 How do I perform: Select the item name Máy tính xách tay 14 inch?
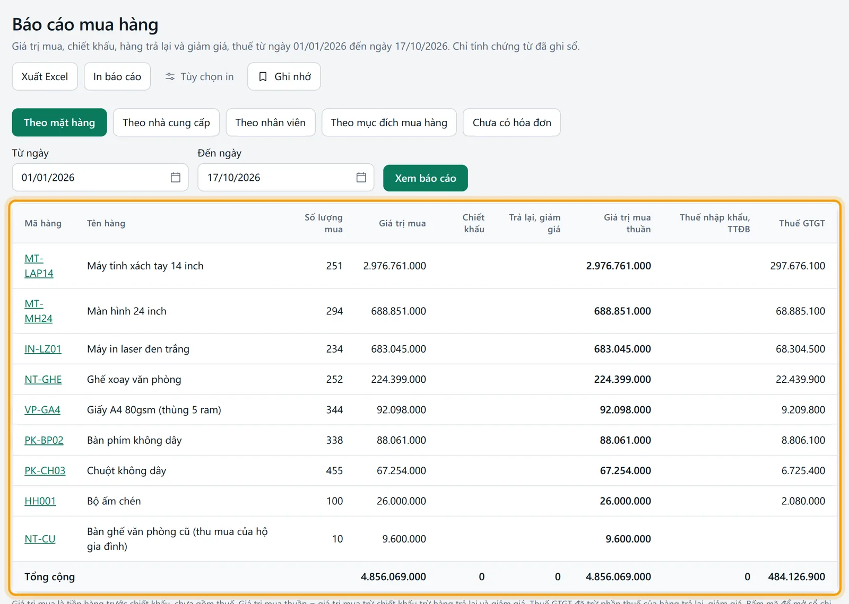pyautogui.click(x=145, y=266)
